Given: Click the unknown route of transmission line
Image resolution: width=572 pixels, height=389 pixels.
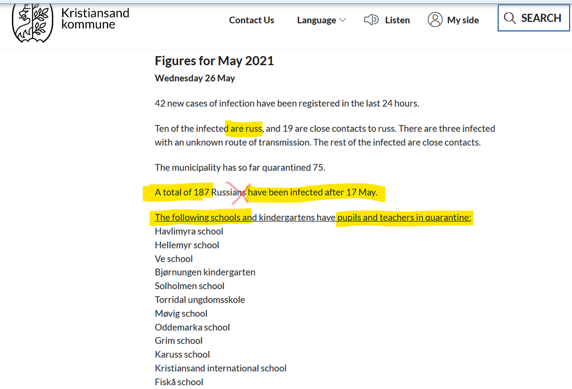Looking at the screenshot, I should point(317,142).
